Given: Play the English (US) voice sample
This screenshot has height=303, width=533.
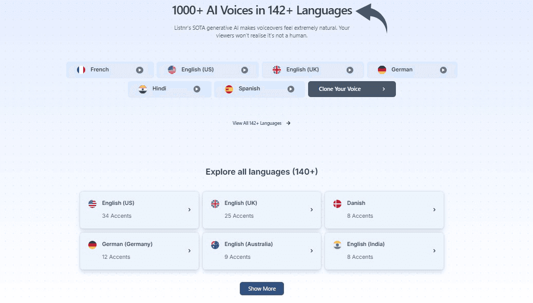Looking at the screenshot, I should [245, 70].
